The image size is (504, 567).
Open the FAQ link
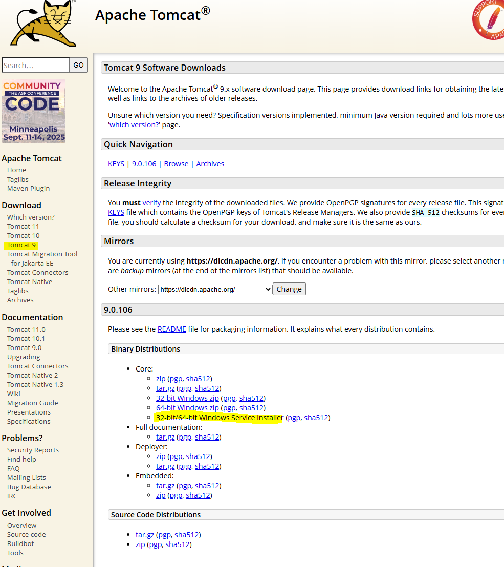[x=13, y=468]
